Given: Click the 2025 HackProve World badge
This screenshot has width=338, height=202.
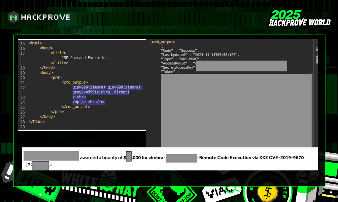Looking at the screenshot, I should click(x=299, y=18).
